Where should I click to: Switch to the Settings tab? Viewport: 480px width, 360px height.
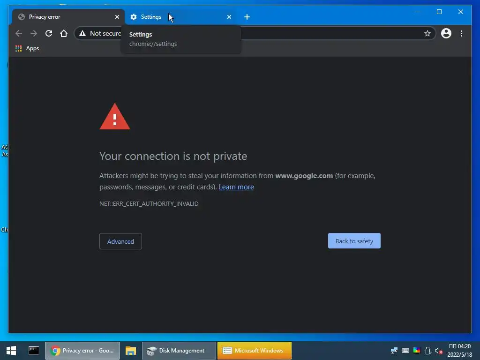click(180, 17)
